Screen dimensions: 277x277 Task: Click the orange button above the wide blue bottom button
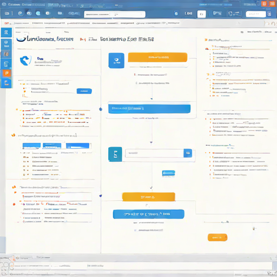149,197
